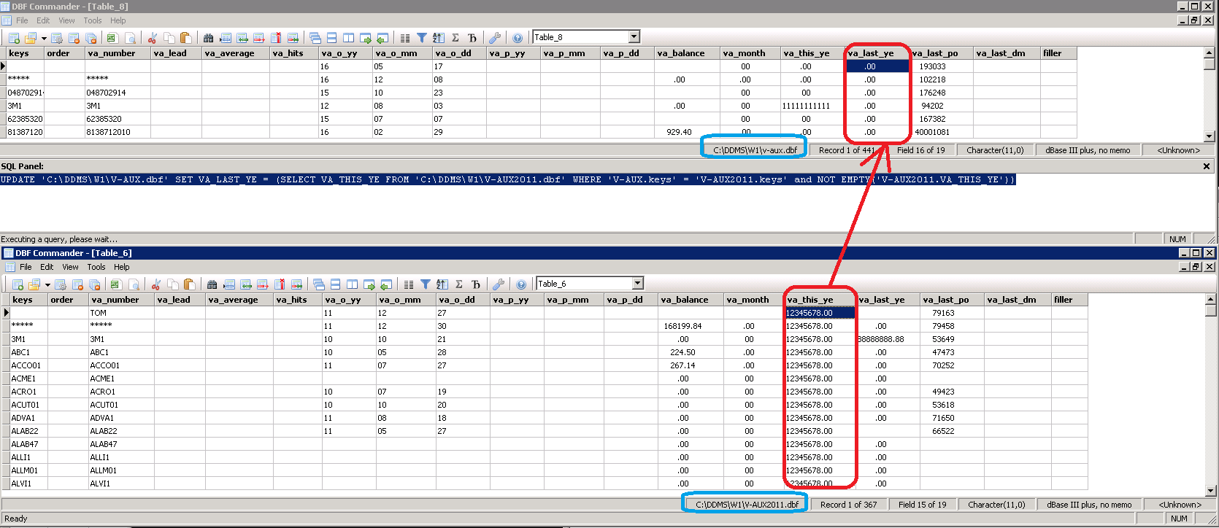
Task: Click status path C:\DDMS\W1\v-aux.dbf
Action: click(755, 150)
